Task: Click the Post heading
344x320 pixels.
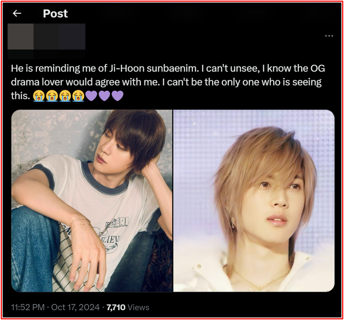Action: 55,14
